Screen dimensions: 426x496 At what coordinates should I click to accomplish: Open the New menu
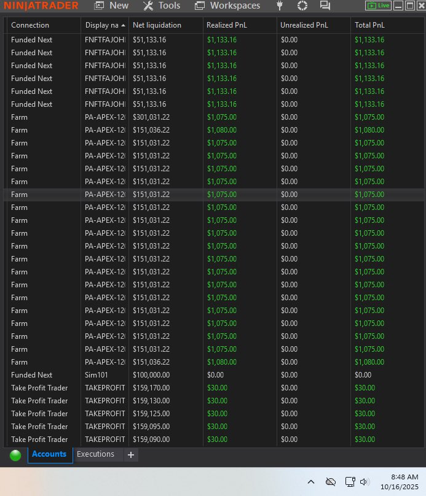111,6
